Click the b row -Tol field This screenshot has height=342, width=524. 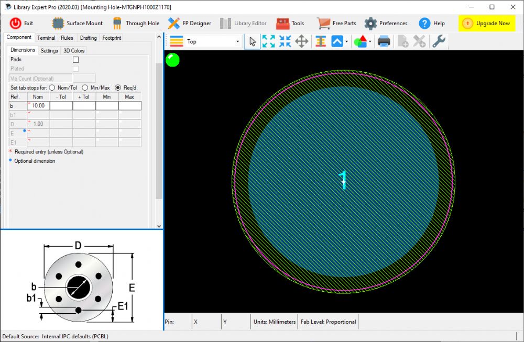(x=61, y=106)
